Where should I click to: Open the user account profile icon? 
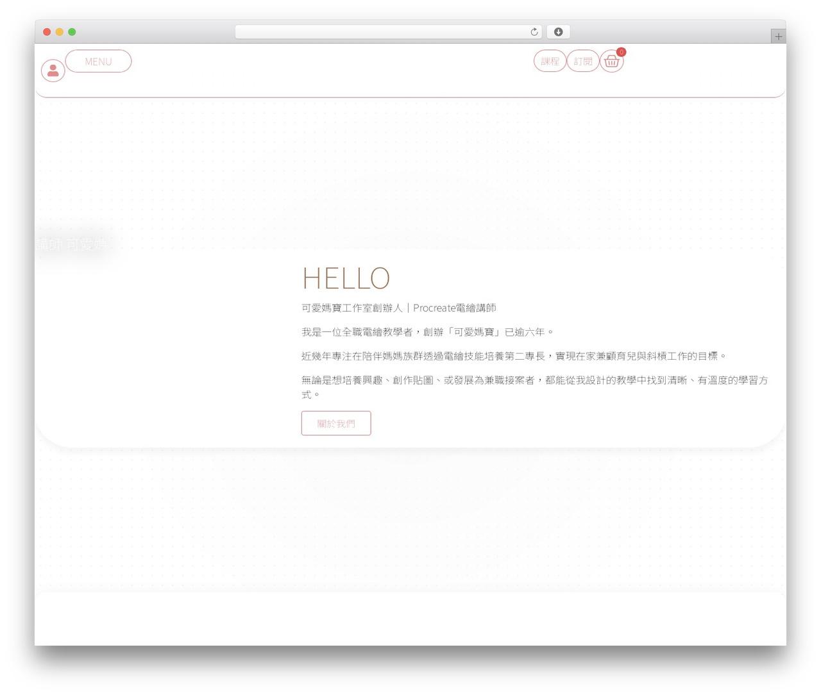53,71
